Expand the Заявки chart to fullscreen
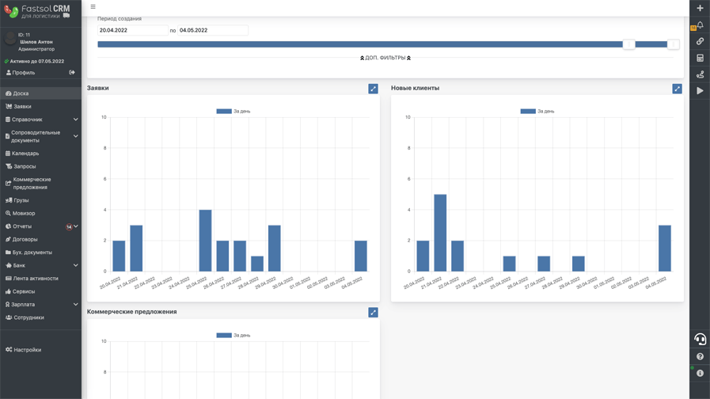Viewport: 710px width, 399px height. click(x=373, y=89)
